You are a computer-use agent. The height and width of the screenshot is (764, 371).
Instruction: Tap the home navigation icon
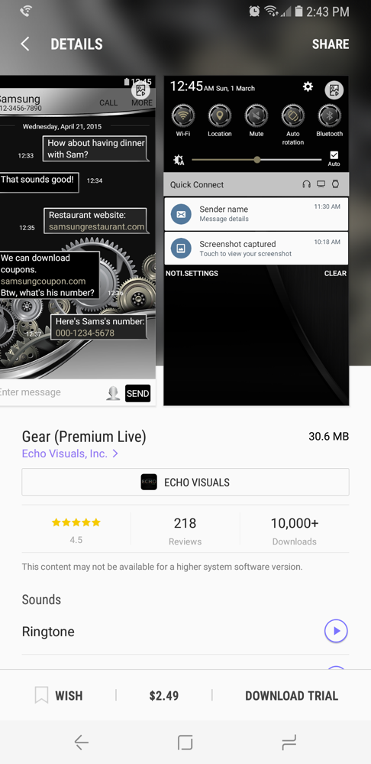[x=185, y=742]
